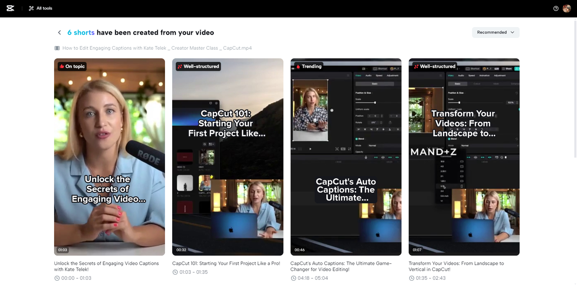This screenshot has height=286, width=577.
Task: Click the 01:07 duration label
Action: coord(417,250)
